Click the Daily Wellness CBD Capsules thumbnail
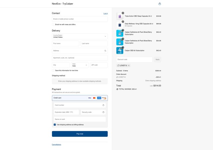 (120, 25)
